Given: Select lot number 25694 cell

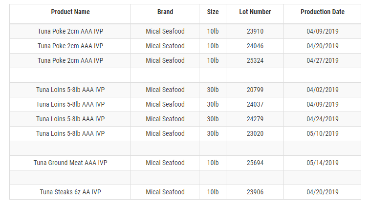Looking at the screenshot, I should 255,163.
